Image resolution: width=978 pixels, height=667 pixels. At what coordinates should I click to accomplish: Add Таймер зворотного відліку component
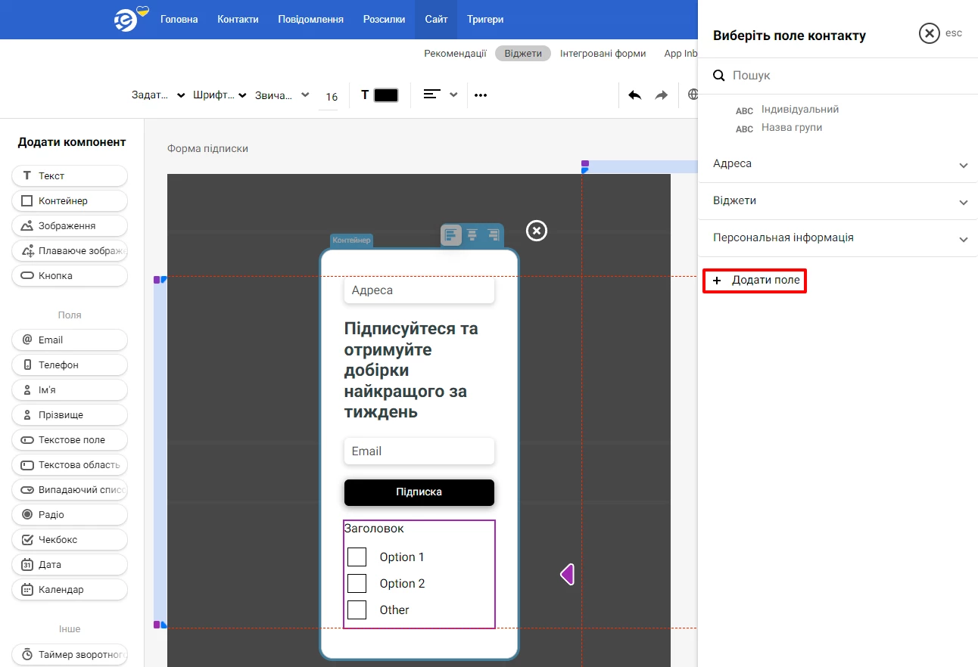coord(70,654)
